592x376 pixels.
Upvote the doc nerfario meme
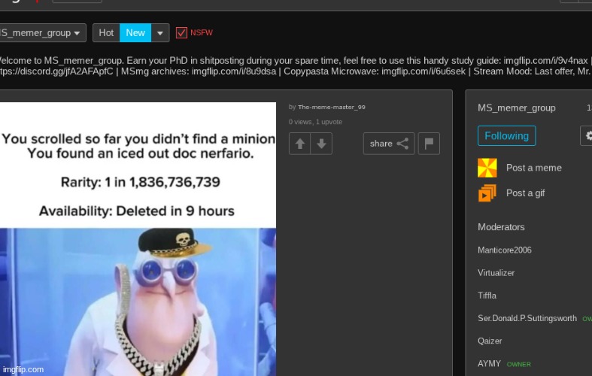click(300, 144)
